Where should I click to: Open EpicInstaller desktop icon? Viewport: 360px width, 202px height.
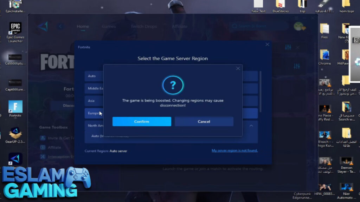[x=15, y=7]
